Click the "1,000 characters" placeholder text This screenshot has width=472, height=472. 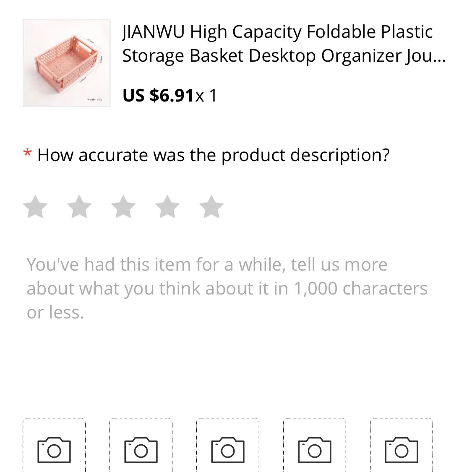[x=360, y=289]
